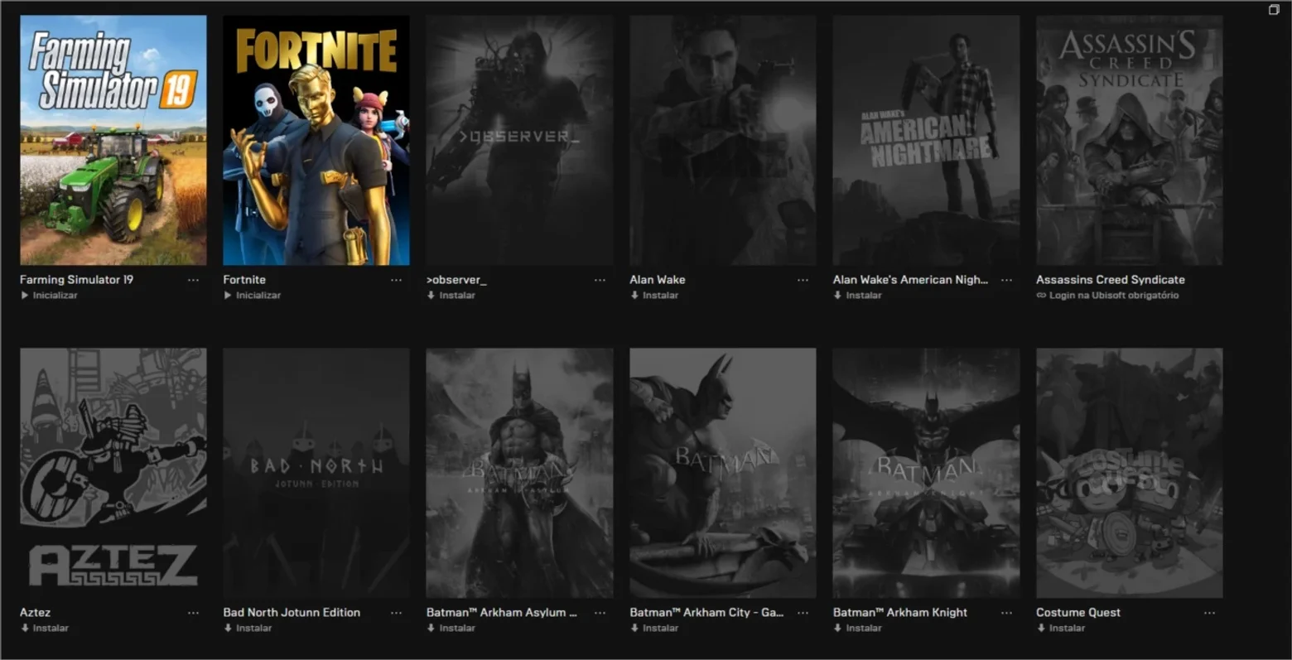Screen dimensions: 1292x660
Task: Click the restore window icon in the corner
Action: tap(1274, 9)
